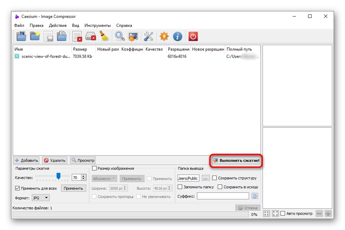Click the compression progress bar
The image size is (345, 230).
[x=131, y=215]
